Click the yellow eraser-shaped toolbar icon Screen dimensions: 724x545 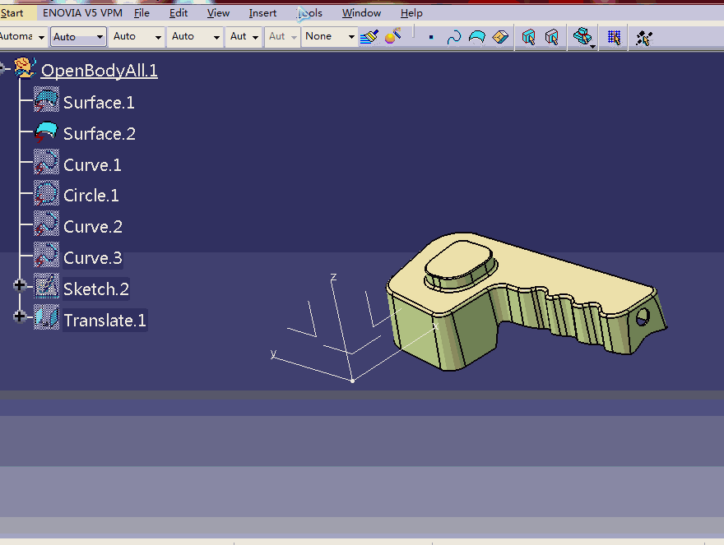[x=500, y=37]
